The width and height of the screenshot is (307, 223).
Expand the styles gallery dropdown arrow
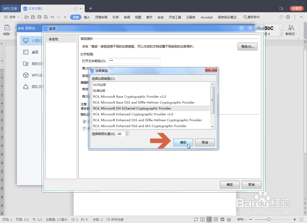281,34
